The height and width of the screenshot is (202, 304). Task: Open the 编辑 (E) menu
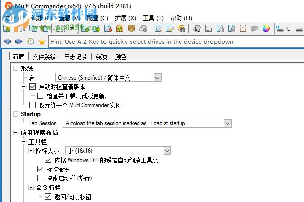click(x=41, y=18)
